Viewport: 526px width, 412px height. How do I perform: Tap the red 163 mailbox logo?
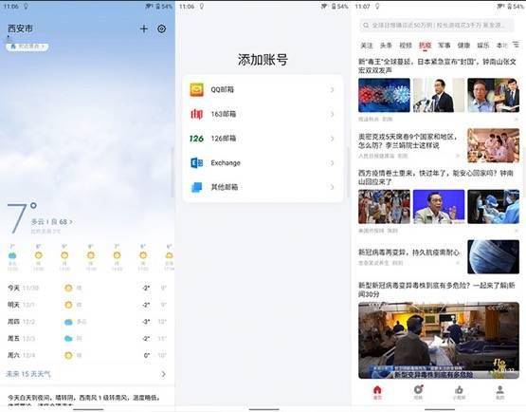coord(196,114)
